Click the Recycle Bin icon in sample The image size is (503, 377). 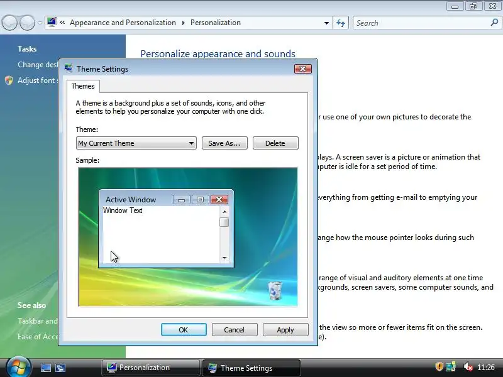click(x=275, y=290)
